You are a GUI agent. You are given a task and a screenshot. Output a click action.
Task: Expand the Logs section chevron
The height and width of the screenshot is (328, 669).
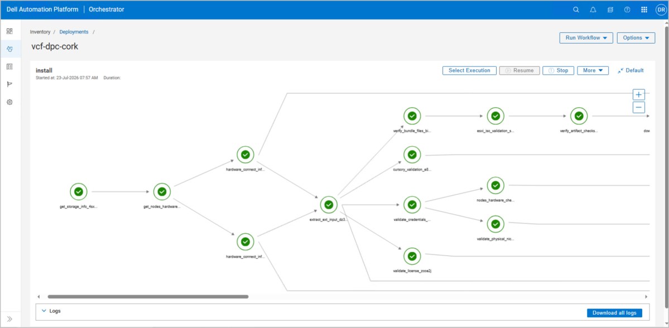[44, 311]
